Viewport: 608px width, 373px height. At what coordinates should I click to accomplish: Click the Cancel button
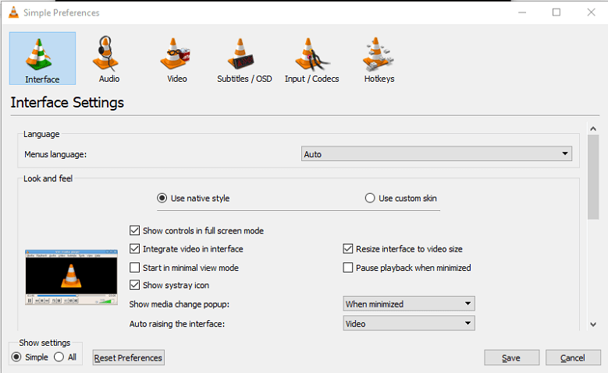click(x=573, y=357)
